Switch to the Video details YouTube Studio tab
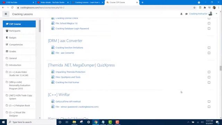The image size is (222, 125). point(52,2)
